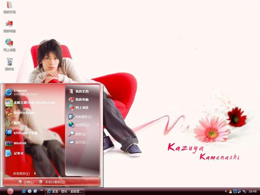Open 搜索(S) search item
The width and height of the screenshot is (260, 195).
[x=77, y=134]
